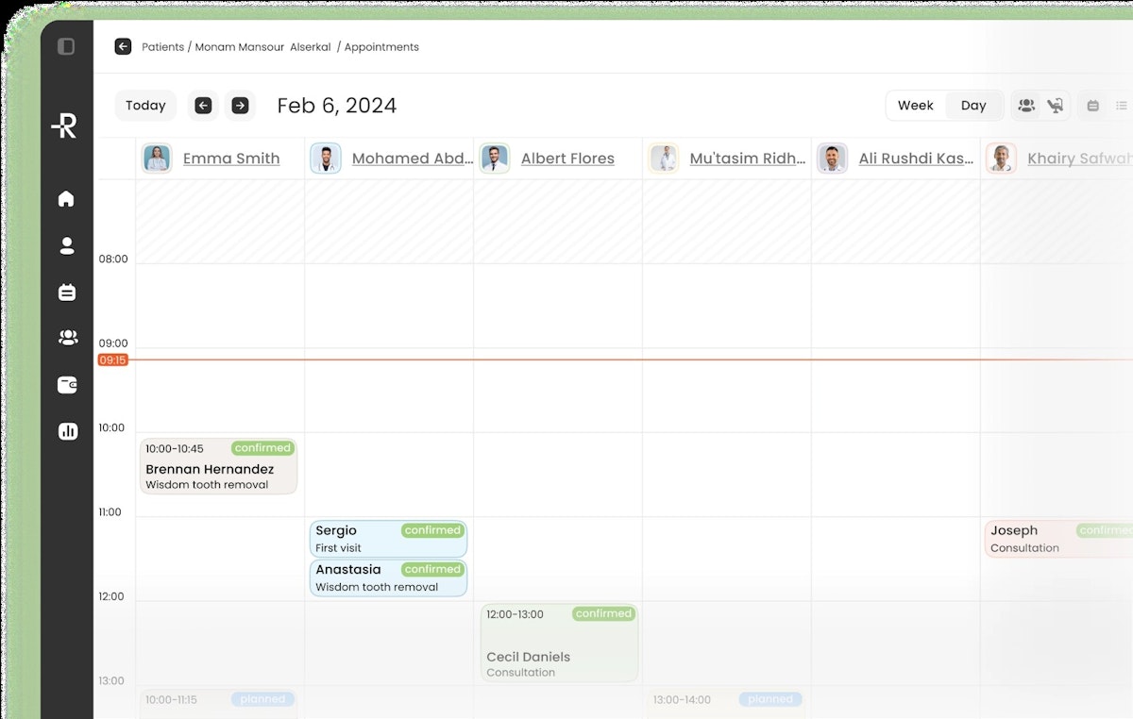The width and height of the screenshot is (1133, 719).
Task: Click the back arrow beside Patients breadcrumb
Action: (x=123, y=46)
